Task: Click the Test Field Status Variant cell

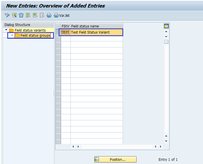Action: click(x=97, y=32)
